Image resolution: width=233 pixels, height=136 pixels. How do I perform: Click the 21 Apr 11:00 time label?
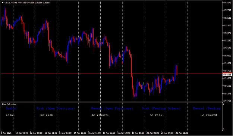point(182,133)
